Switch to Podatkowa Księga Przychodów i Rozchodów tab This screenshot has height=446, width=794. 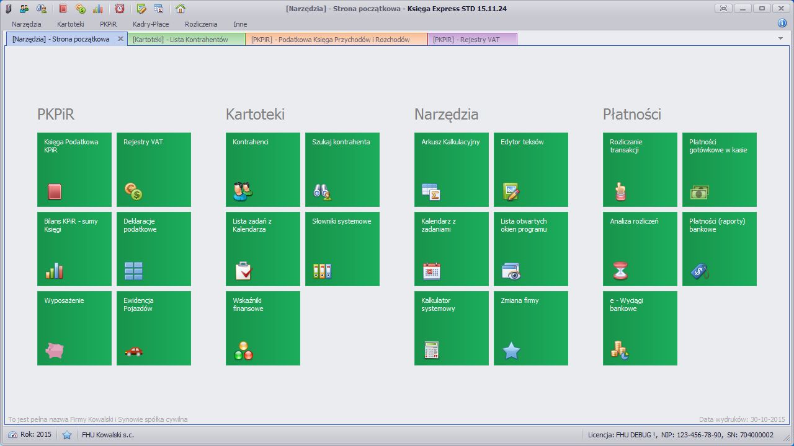[x=336, y=39]
